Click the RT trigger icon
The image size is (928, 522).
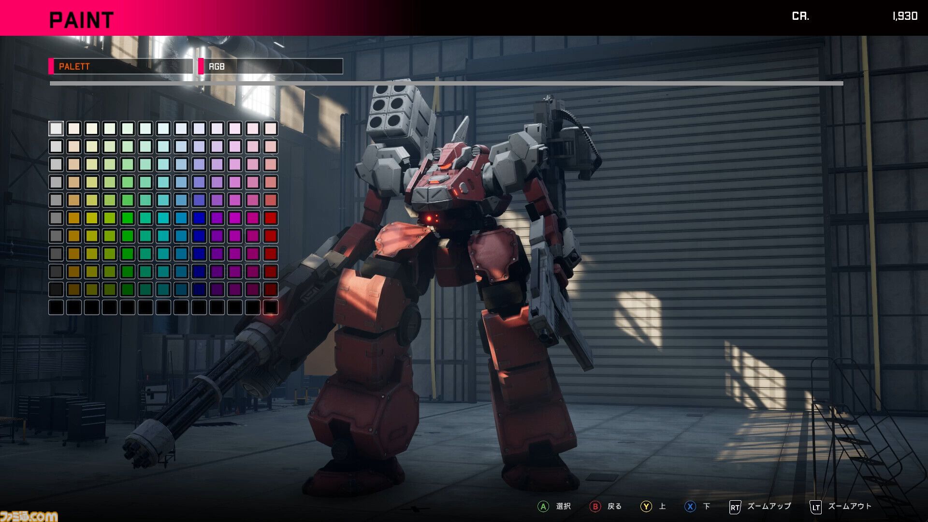coord(735,507)
